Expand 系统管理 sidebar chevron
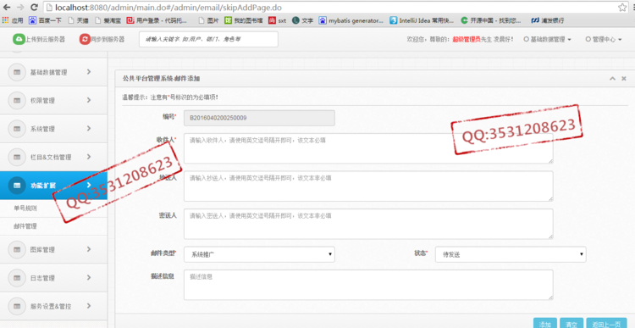Viewport: 635px width, 328px height. (x=89, y=129)
